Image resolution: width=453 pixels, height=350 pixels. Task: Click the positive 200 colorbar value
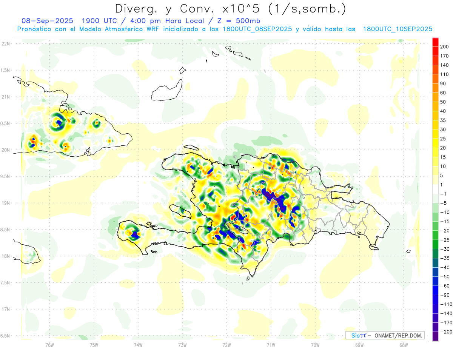pyautogui.click(x=445, y=46)
